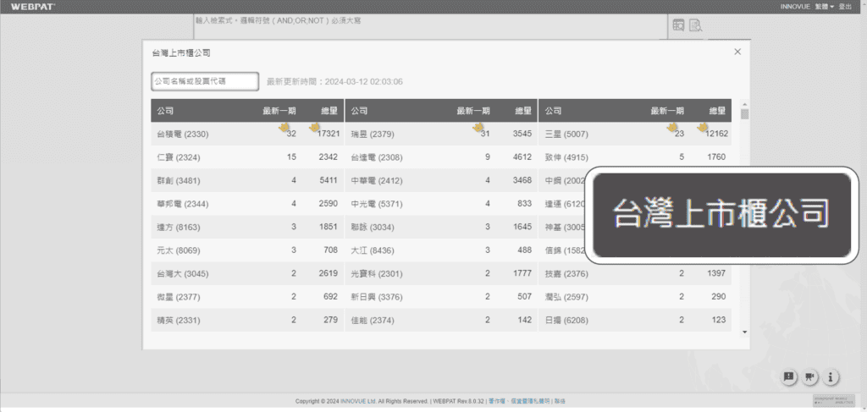Image resolution: width=867 pixels, height=412 pixels.
Task: Close the 台灣上市櫃公司 dialog
Action: (737, 52)
